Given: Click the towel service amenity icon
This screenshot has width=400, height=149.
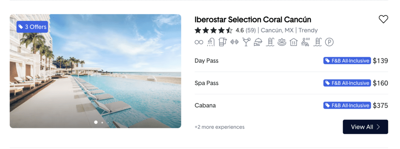Looking at the screenshot, I should click(x=222, y=42).
